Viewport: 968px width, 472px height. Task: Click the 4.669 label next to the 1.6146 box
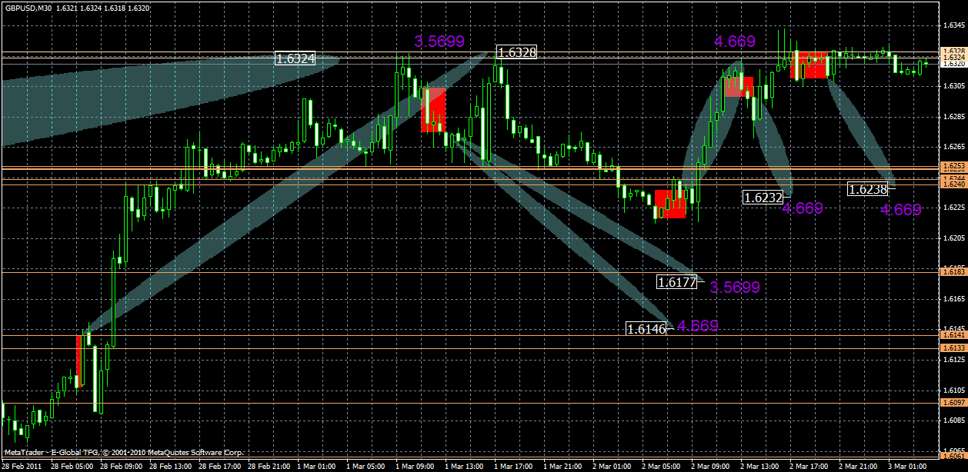[696, 325]
